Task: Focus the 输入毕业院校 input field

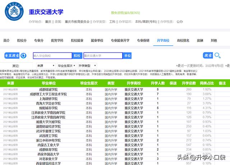Action: point(52,55)
